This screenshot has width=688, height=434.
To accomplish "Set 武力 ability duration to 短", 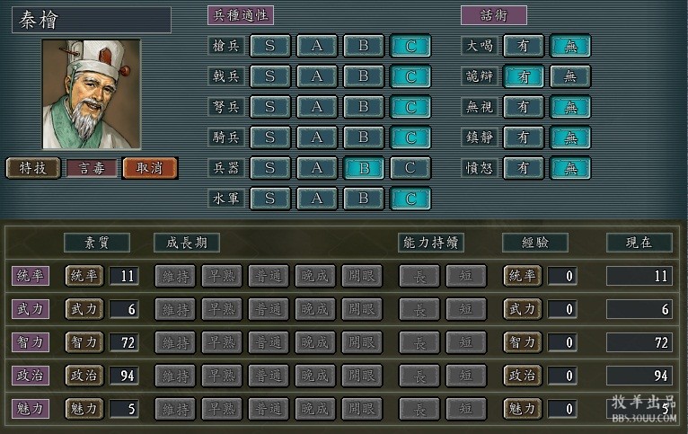I will tap(466, 309).
